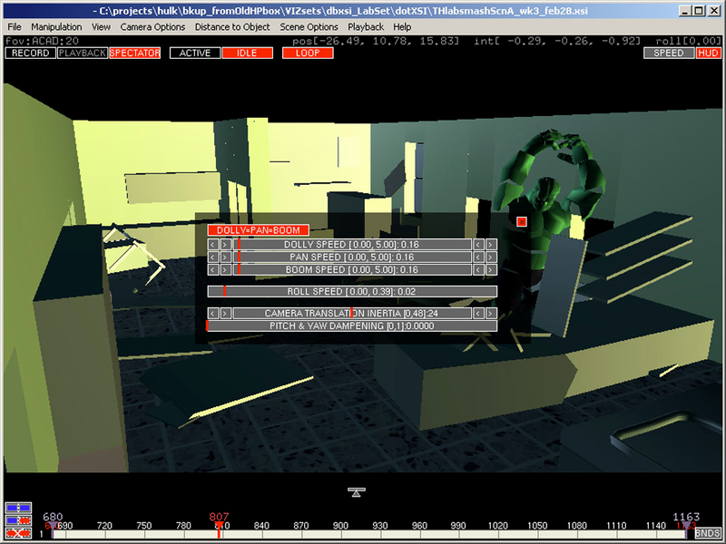The width and height of the screenshot is (726, 544).
Task: Click the far-right '>' arrow of Pan Speed
Action: [491, 257]
